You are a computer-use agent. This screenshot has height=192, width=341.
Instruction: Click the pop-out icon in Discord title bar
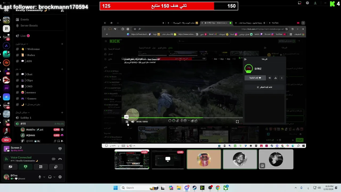(x=300, y=3)
